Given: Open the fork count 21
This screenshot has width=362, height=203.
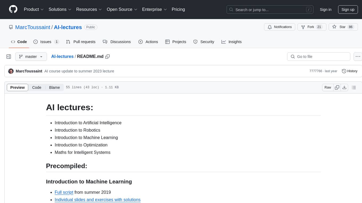Looking at the screenshot, I should [319, 27].
